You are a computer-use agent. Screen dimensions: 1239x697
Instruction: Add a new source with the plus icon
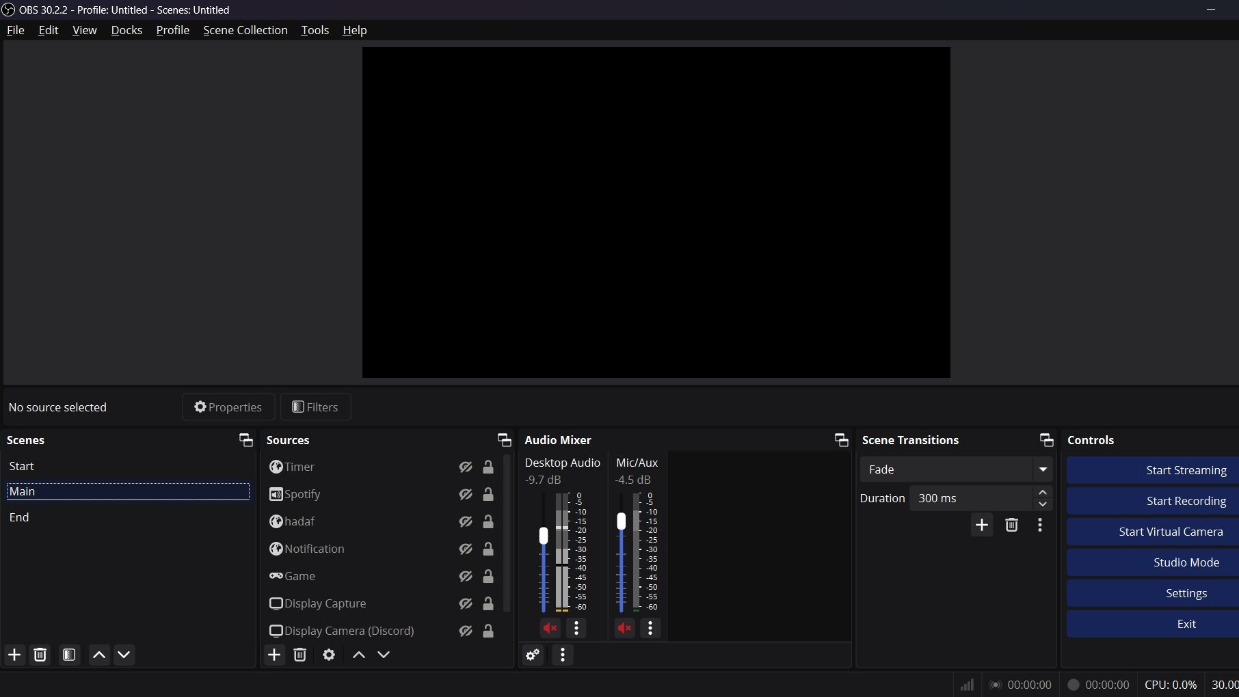[274, 655]
